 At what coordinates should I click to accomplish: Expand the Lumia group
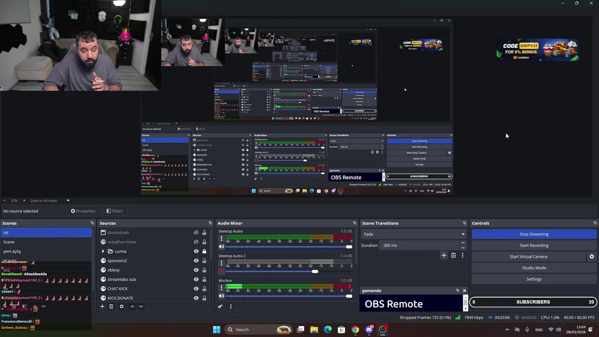click(x=103, y=251)
